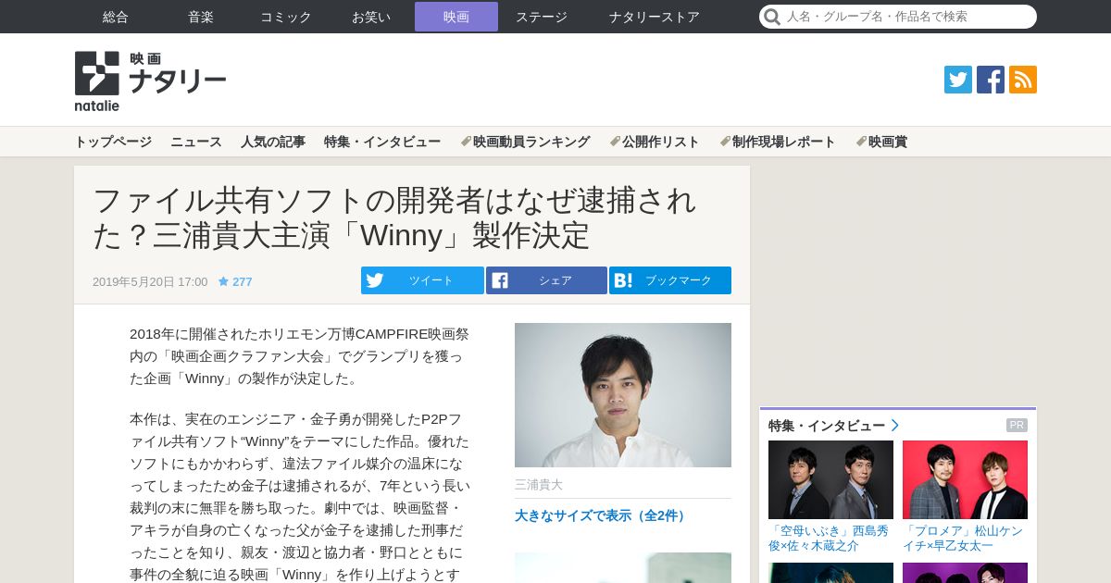This screenshot has height=583, width=1111.
Task: Open 特集・インタビュー in navigation bar
Action: pos(382,142)
